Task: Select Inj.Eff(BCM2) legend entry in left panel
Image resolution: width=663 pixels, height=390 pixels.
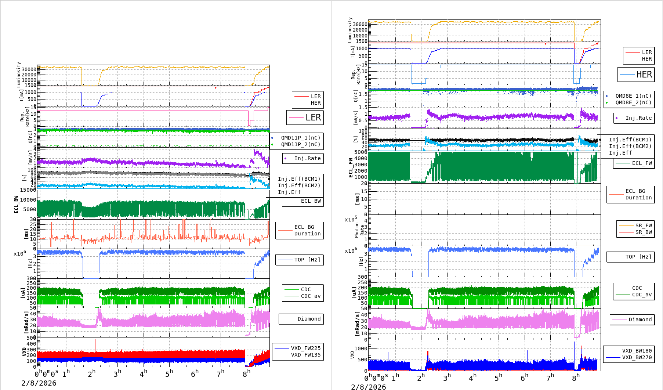Action: (x=299, y=185)
